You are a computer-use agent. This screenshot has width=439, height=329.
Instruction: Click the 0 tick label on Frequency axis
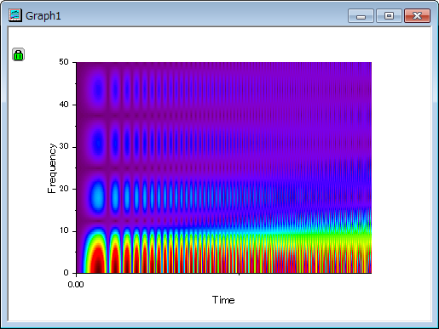click(x=66, y=273)
